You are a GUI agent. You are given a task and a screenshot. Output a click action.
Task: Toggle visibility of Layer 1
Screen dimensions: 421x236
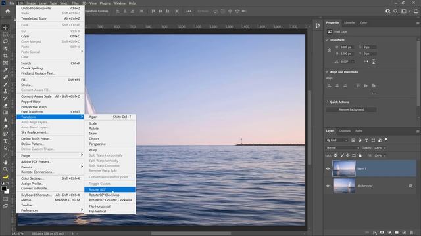[328, 168]
